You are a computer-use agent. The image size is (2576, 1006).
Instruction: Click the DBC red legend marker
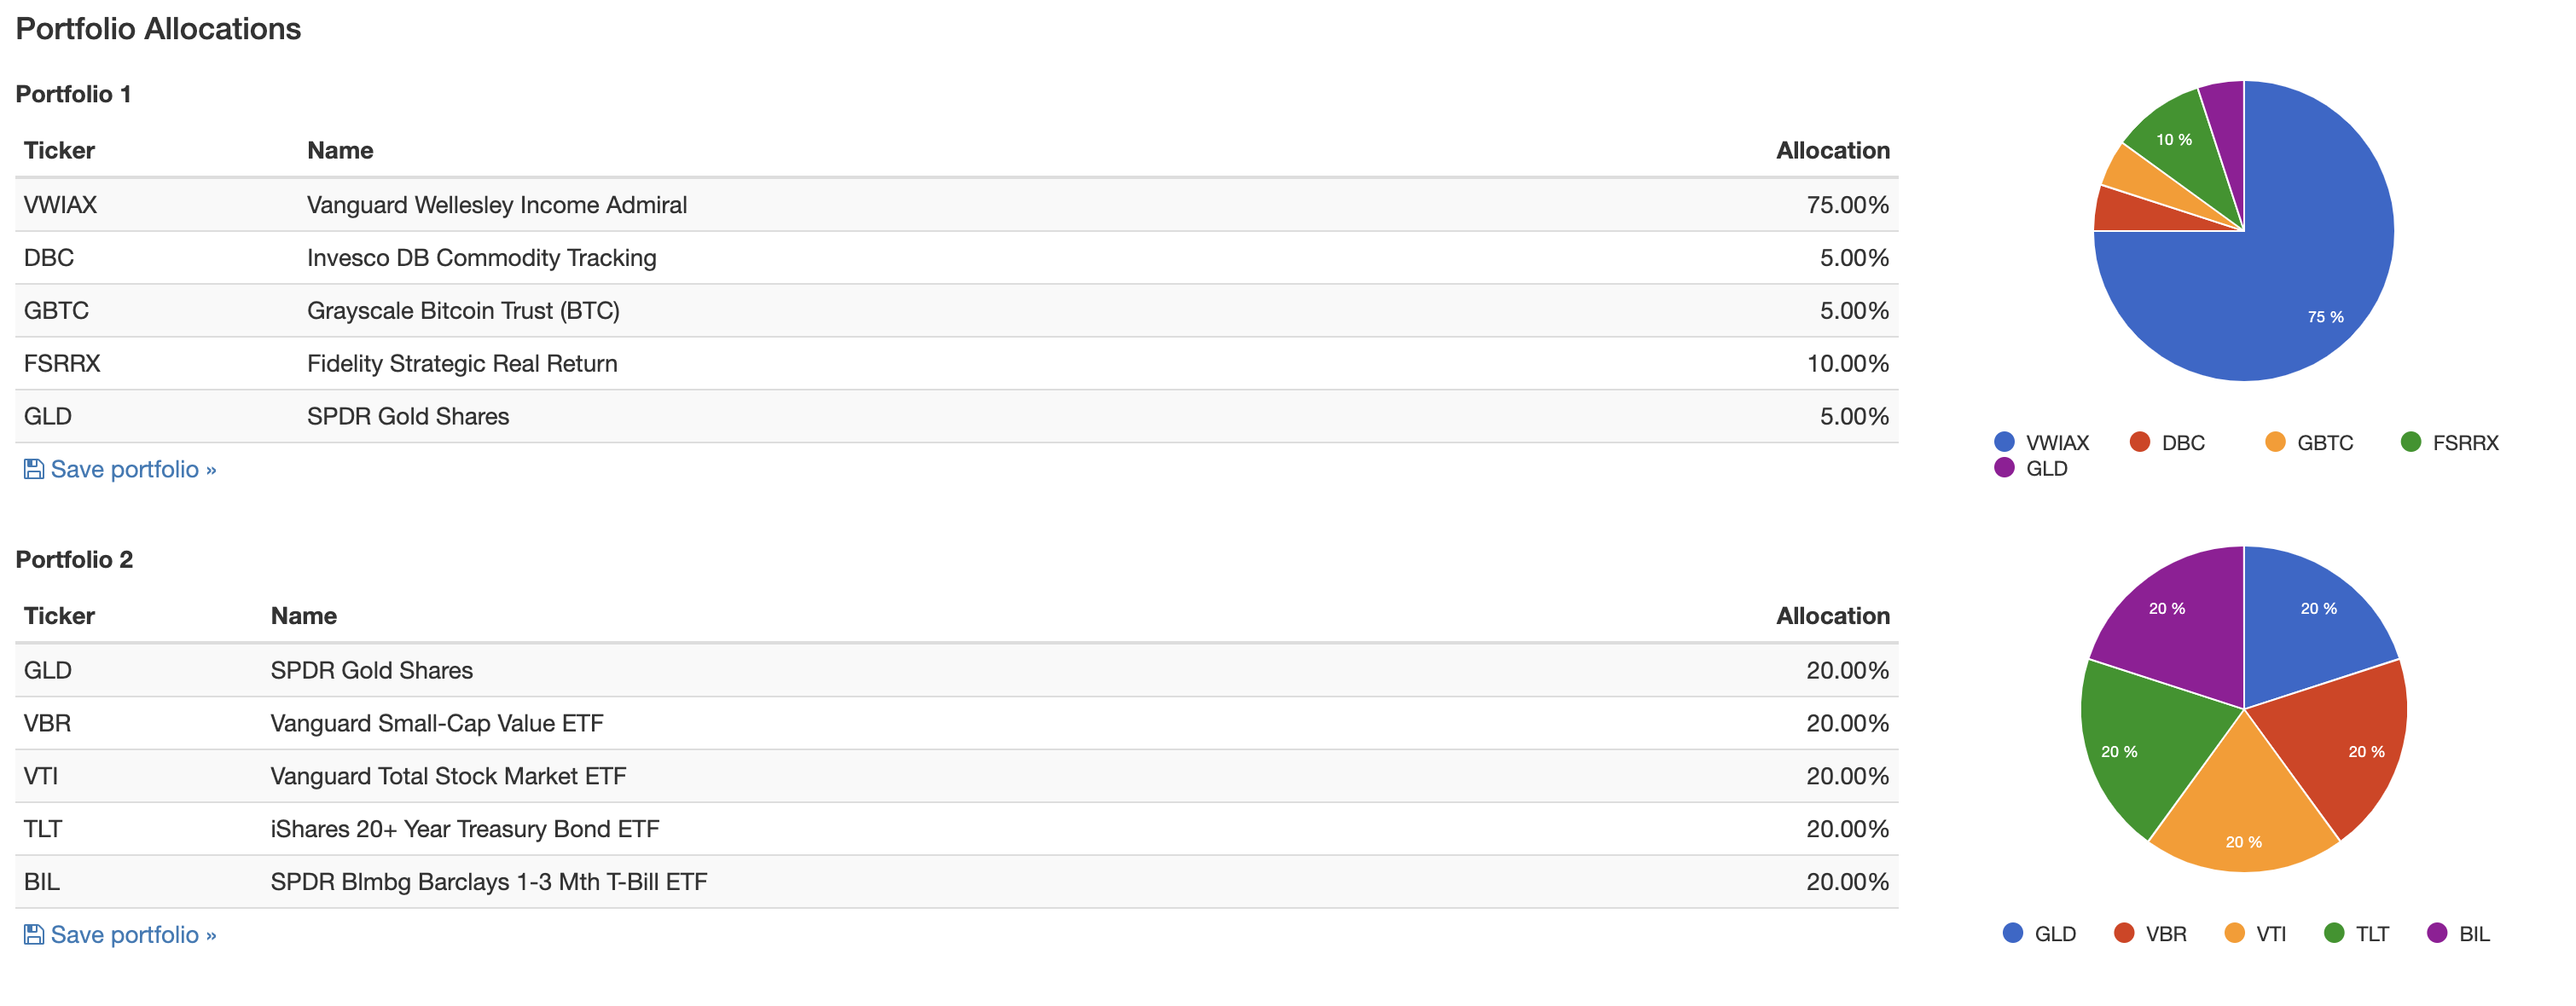(2140, 442)
